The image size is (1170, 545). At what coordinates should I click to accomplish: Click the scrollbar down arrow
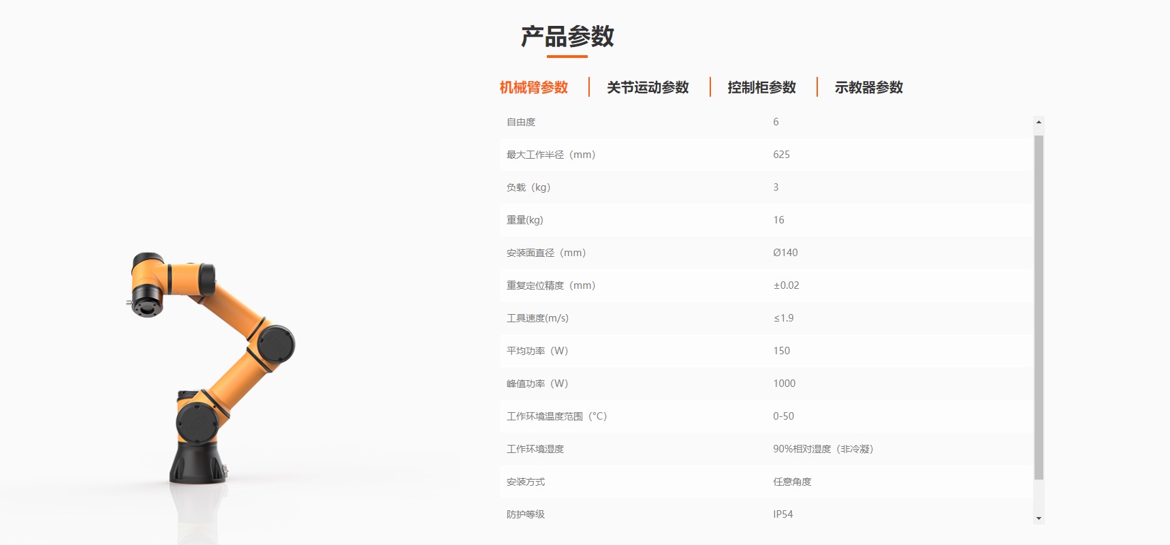pos(1039,518)
